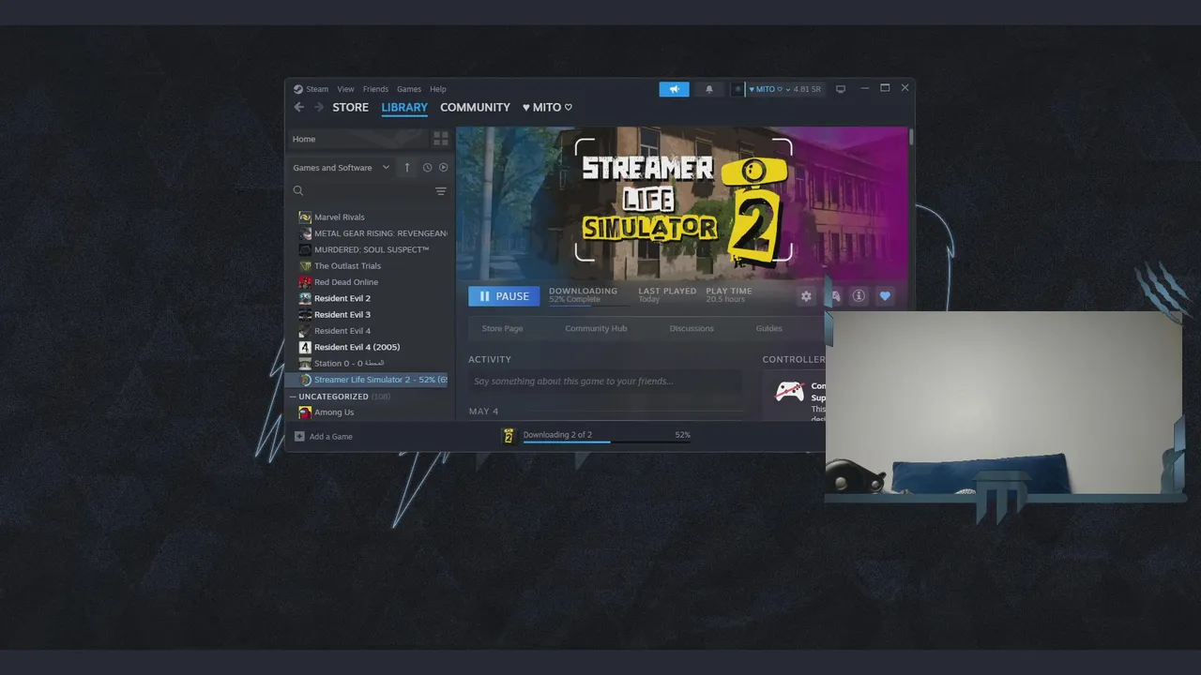
Task: Open the Guides link
Action: click(768, 328)
